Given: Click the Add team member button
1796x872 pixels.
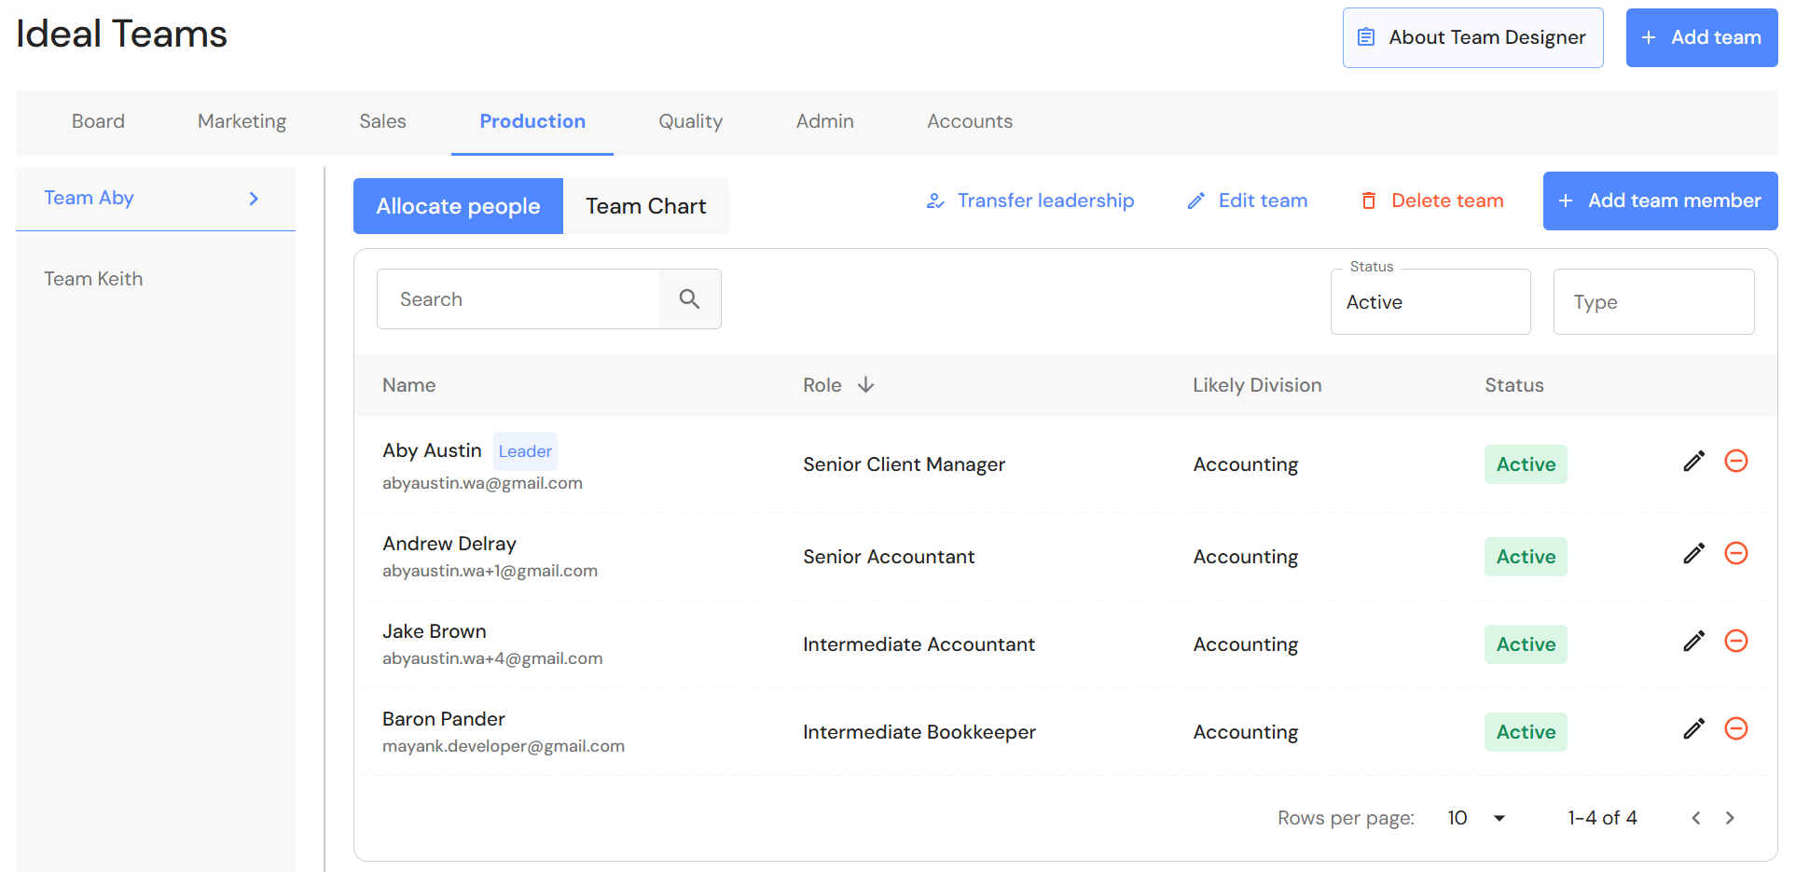Looking at the screenshot, I should pos(1660,201).
